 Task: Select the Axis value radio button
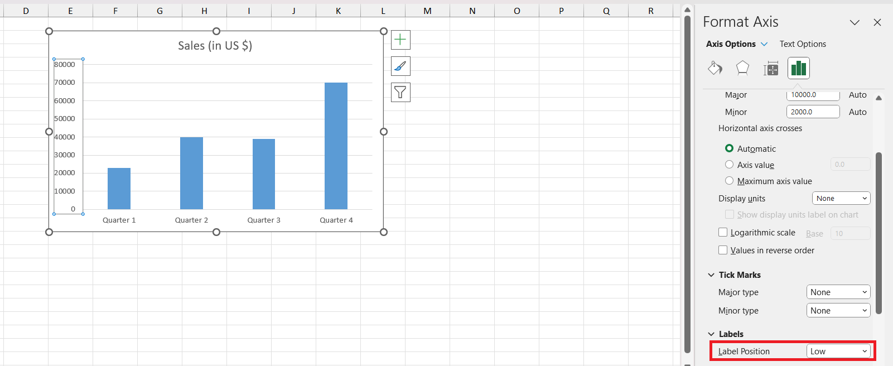[x=729, y=165]
